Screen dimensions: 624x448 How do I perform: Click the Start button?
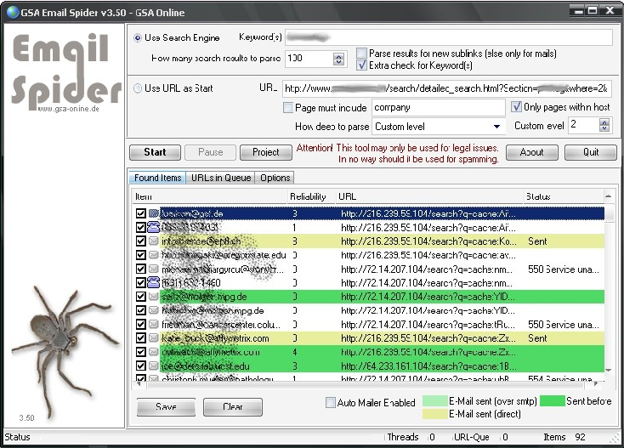pyautogui.click(x=156, y=152)
